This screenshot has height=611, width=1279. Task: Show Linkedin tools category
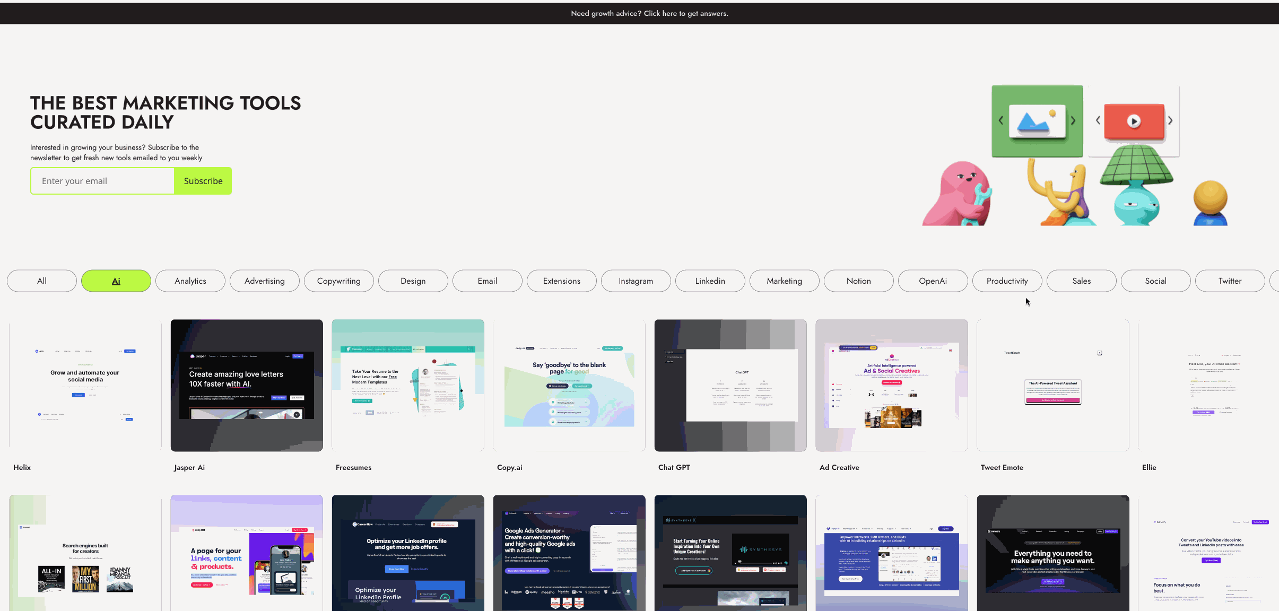click(710, 281)
